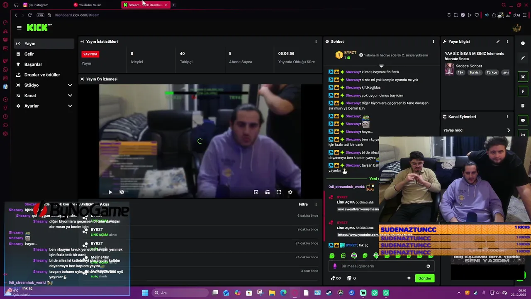This screenshot has height=299, width=531.
Task: Reload the page with refresh button
Action: [x=29, y=15]
